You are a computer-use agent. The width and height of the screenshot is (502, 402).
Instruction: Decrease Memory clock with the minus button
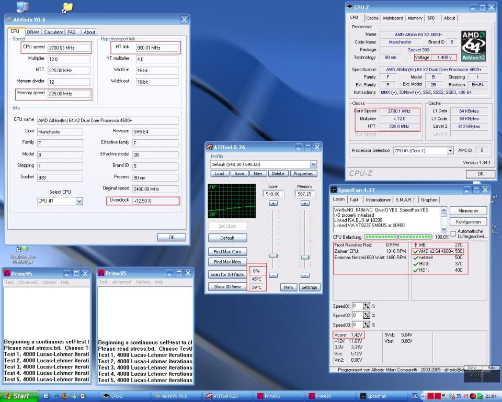point(305,275)
